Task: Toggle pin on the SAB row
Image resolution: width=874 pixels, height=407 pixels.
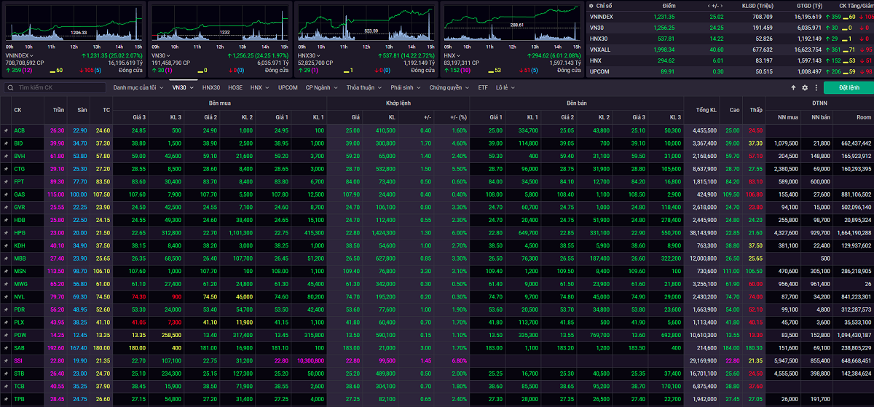Action: pyautogui.click(x=6, y=348)
